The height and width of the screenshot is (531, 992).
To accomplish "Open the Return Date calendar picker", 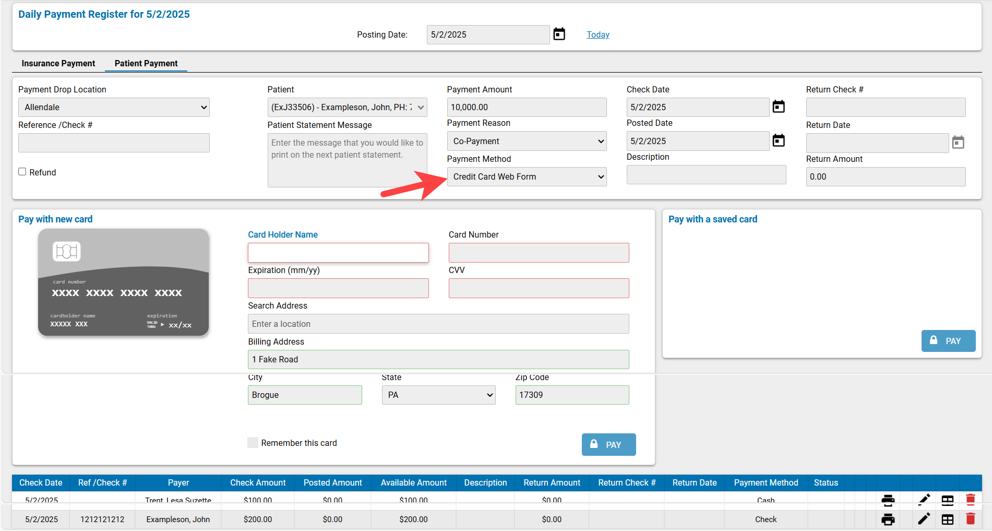I will point(959,141).
